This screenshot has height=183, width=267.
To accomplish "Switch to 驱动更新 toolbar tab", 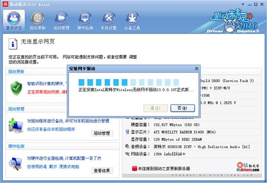I will [x=37, y=21].
